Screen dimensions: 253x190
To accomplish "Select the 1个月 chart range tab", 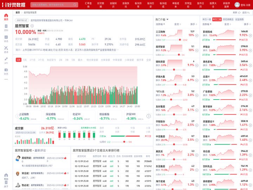I will tap(32, 60).
